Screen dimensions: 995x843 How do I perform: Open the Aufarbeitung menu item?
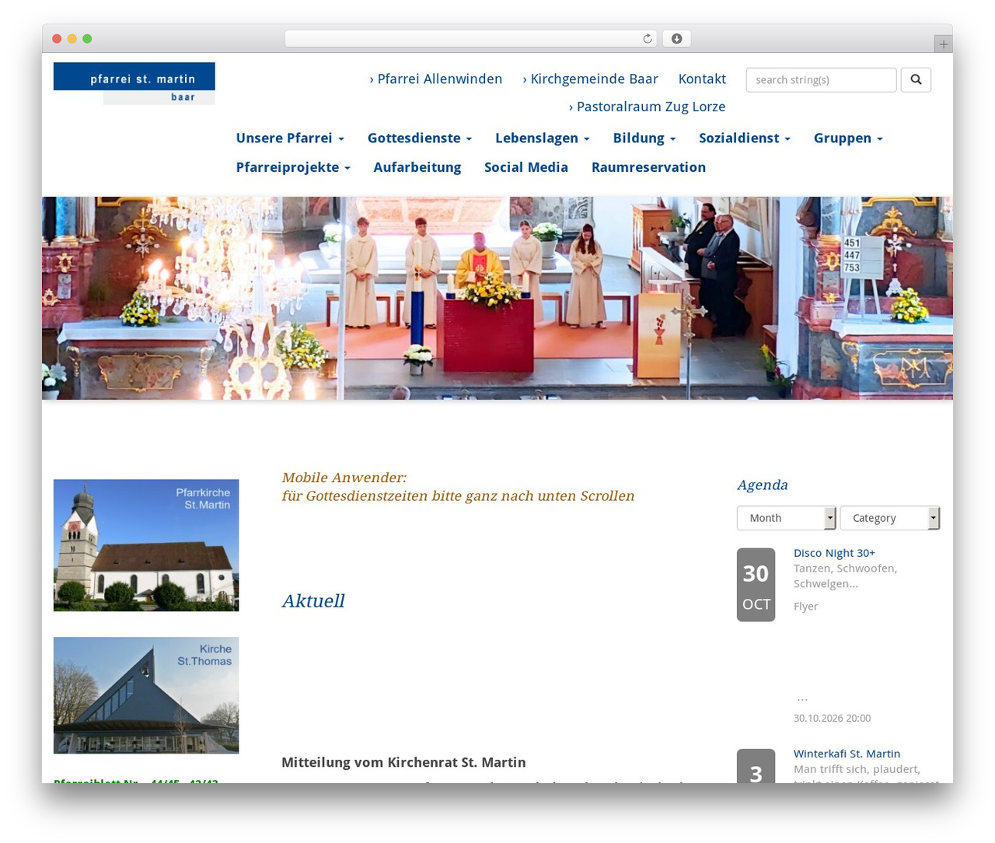click(417, 167)
